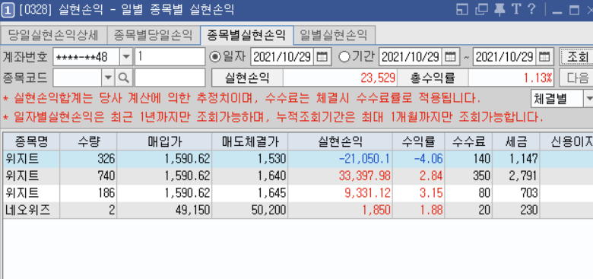
Task: Open help question mark icon
Action: pyautogui.click(x=531, y=9)
